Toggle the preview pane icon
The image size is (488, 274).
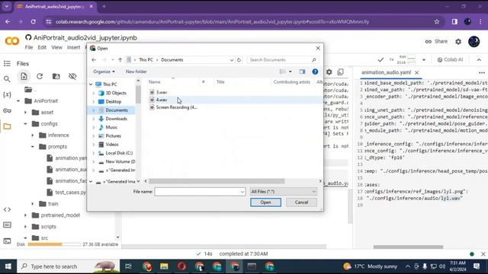coord(302,72)
